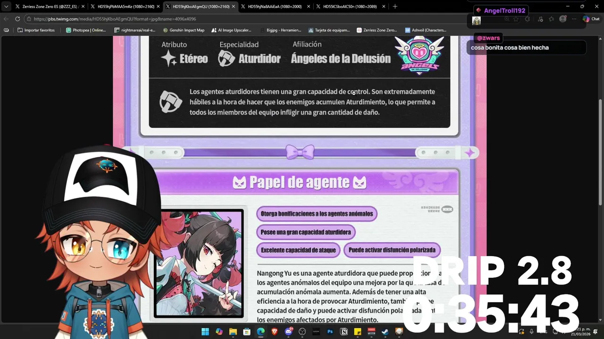Open the browser extensions puzzle icon
Screen dimensions: 604x339
pyautogui.click(x=528, y=19)
